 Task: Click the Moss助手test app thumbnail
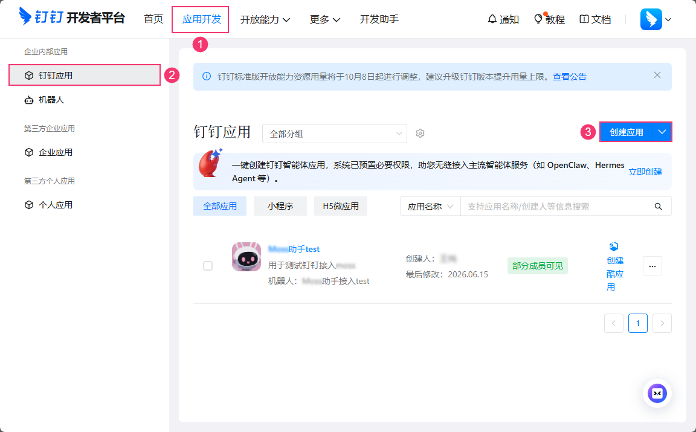(x=246, y=257)
